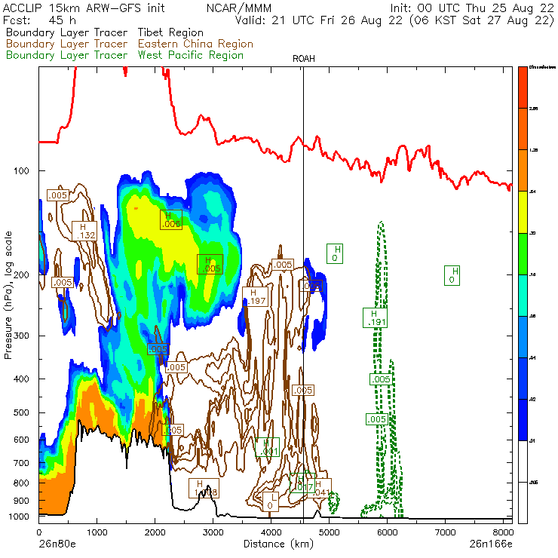Click the 2.56 label on the color bar
The image size is (558, 558).
coord(533,109)
